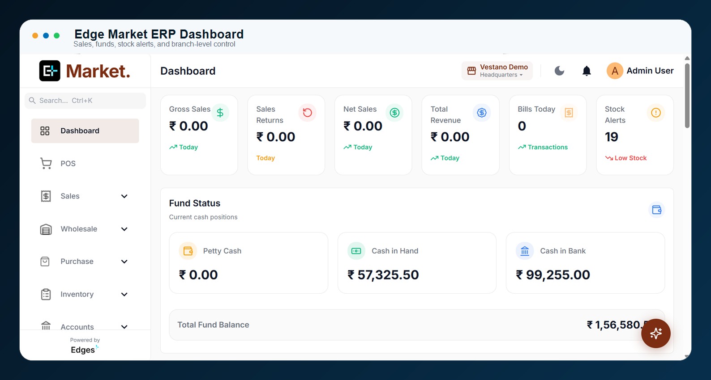711x380 pixels.
Task: Click the Admin User avatar
Action: [x=615, y=71]
